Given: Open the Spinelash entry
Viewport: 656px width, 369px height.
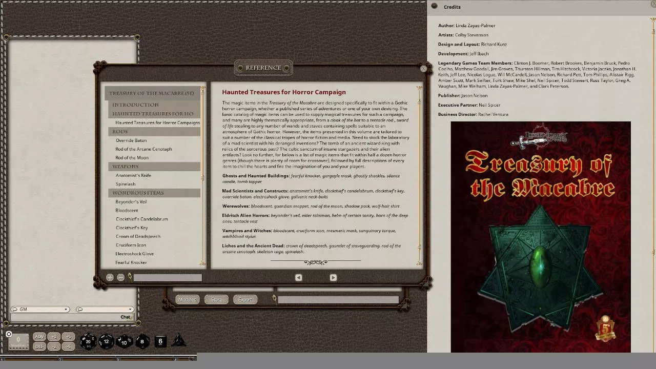Looking at the screenshot, I should 126,184.
